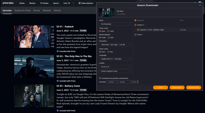This screenshot has height=113, width=205.
Task: Switch to the Explore & Shop tab
Action: 22,11
